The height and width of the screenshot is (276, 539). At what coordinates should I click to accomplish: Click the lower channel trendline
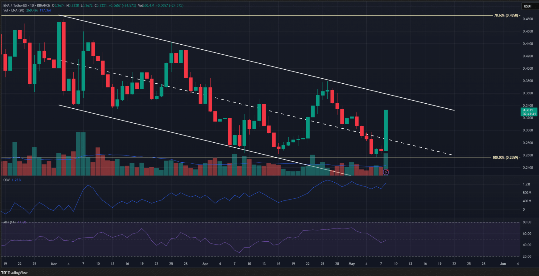pyautogui.click(x=187, y=135)
